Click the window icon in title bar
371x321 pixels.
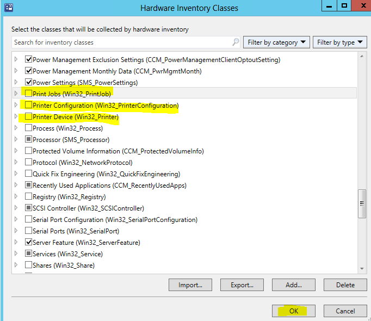click(8, 8)
